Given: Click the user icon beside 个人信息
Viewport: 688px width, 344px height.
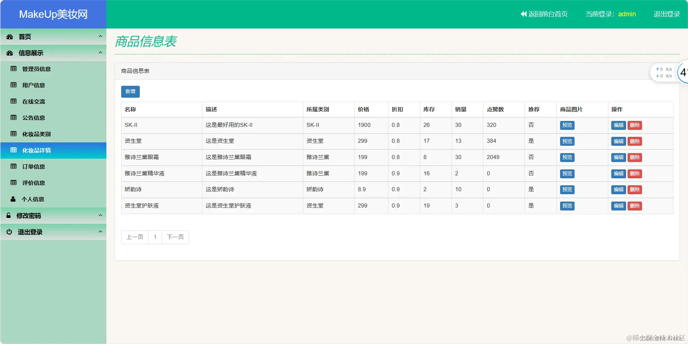Looking at the screenshot, I should point(13,199).
